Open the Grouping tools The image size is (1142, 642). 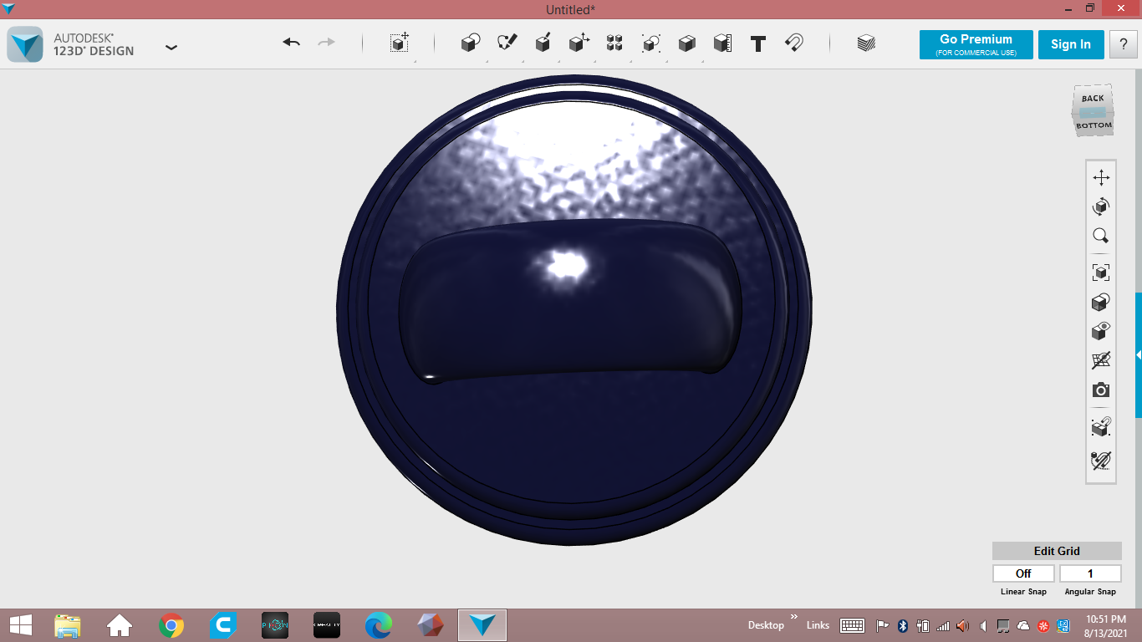[651, 43]
